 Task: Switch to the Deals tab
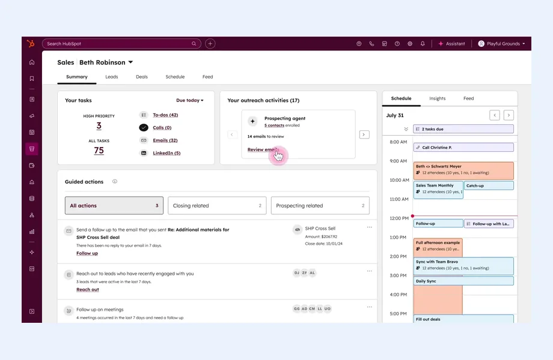coord(142,77)
